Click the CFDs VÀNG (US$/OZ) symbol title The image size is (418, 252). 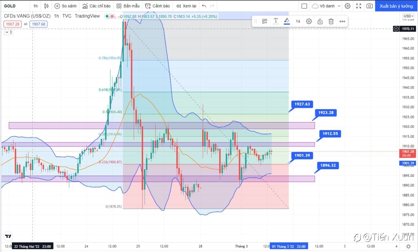[27, 16]
